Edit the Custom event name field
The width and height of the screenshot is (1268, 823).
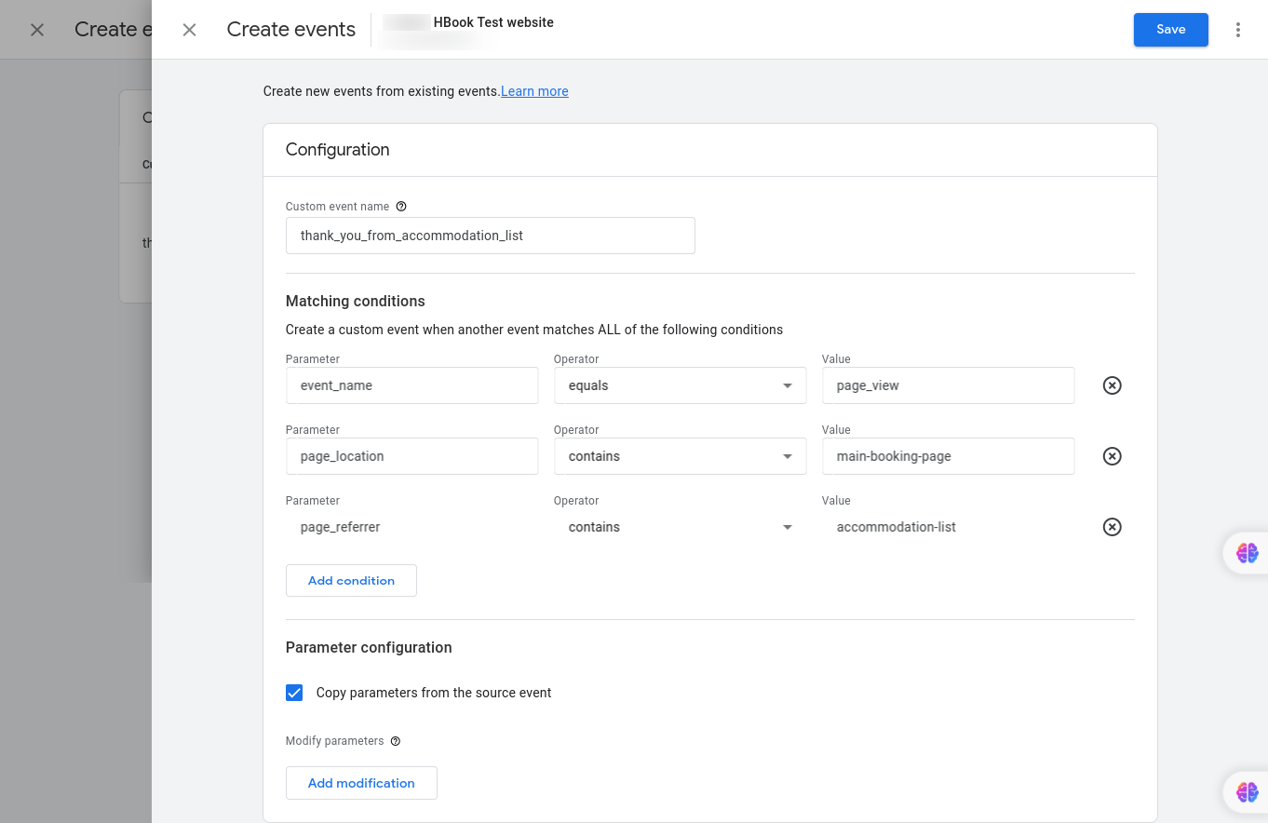coord(490,236)
